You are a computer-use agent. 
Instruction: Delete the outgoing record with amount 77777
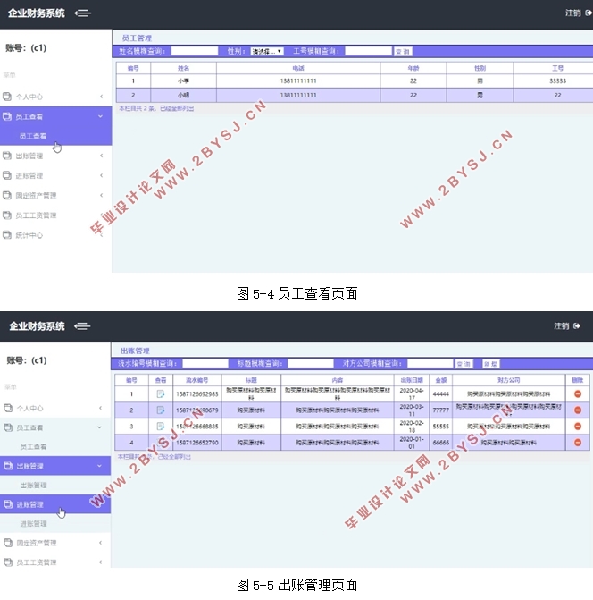click(x=578, y=410)
